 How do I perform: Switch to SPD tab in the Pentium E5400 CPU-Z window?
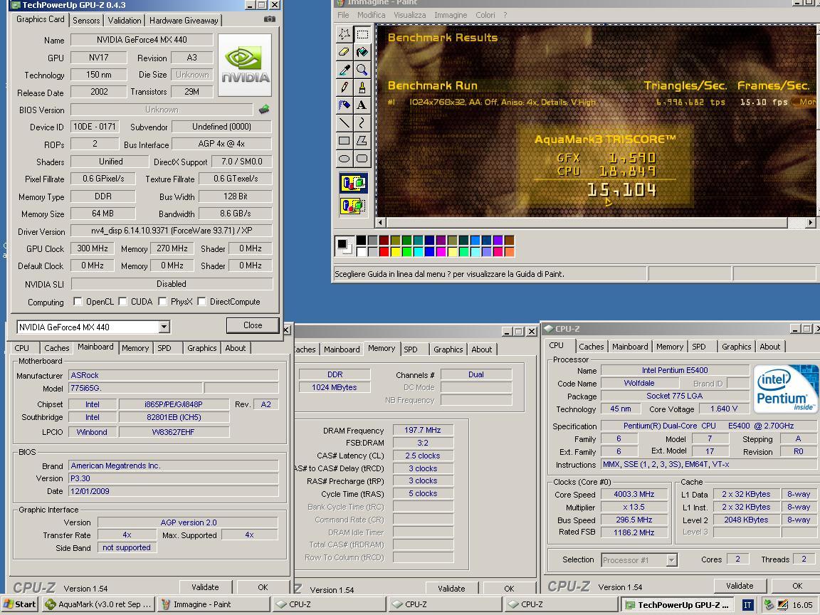(x=699, y=347)
